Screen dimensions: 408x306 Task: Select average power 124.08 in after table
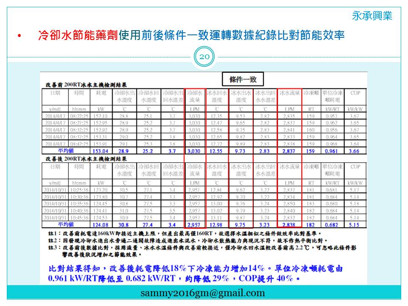(x=100, y=224)
